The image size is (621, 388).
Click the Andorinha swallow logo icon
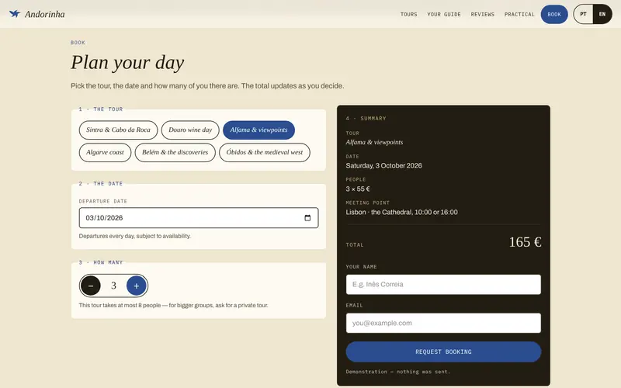pos(15,14)
